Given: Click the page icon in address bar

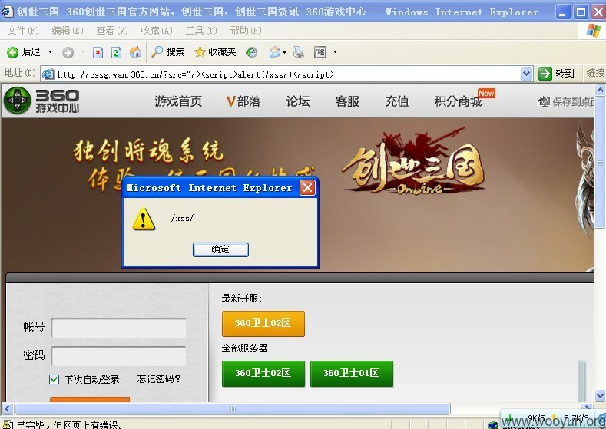Looking at the screenshot, I should tap(48, 74).
